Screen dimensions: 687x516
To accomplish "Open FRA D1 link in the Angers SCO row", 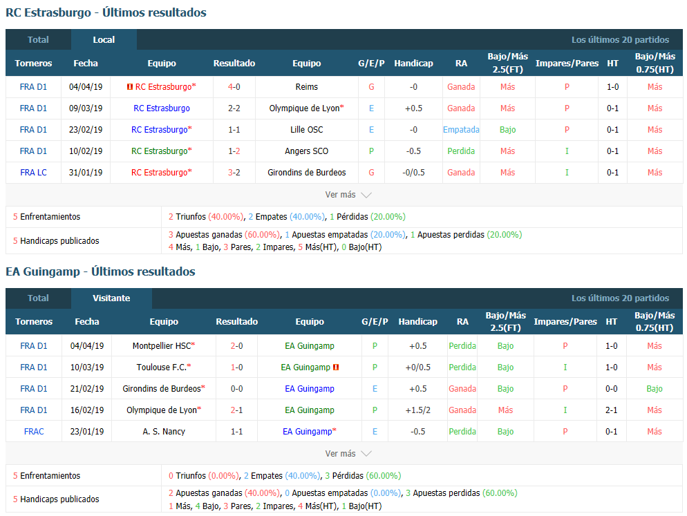I will pyautogui.click(x=33, y=151).
